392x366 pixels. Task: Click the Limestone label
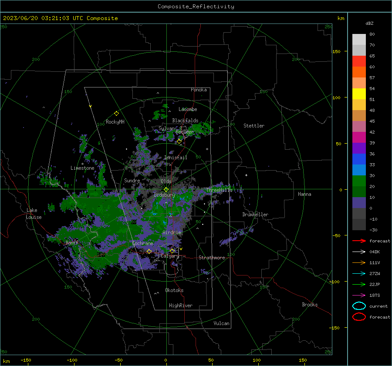[82, 168]
